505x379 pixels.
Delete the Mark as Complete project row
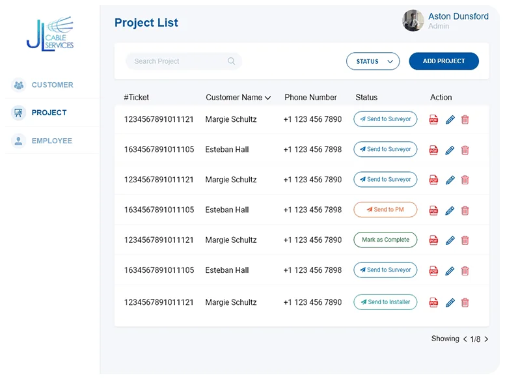[465, 240]
